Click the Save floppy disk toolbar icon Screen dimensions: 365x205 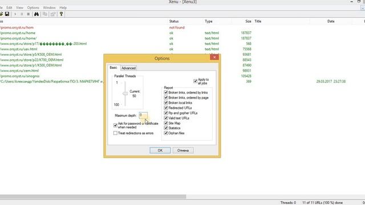click(x=7, y=14)
